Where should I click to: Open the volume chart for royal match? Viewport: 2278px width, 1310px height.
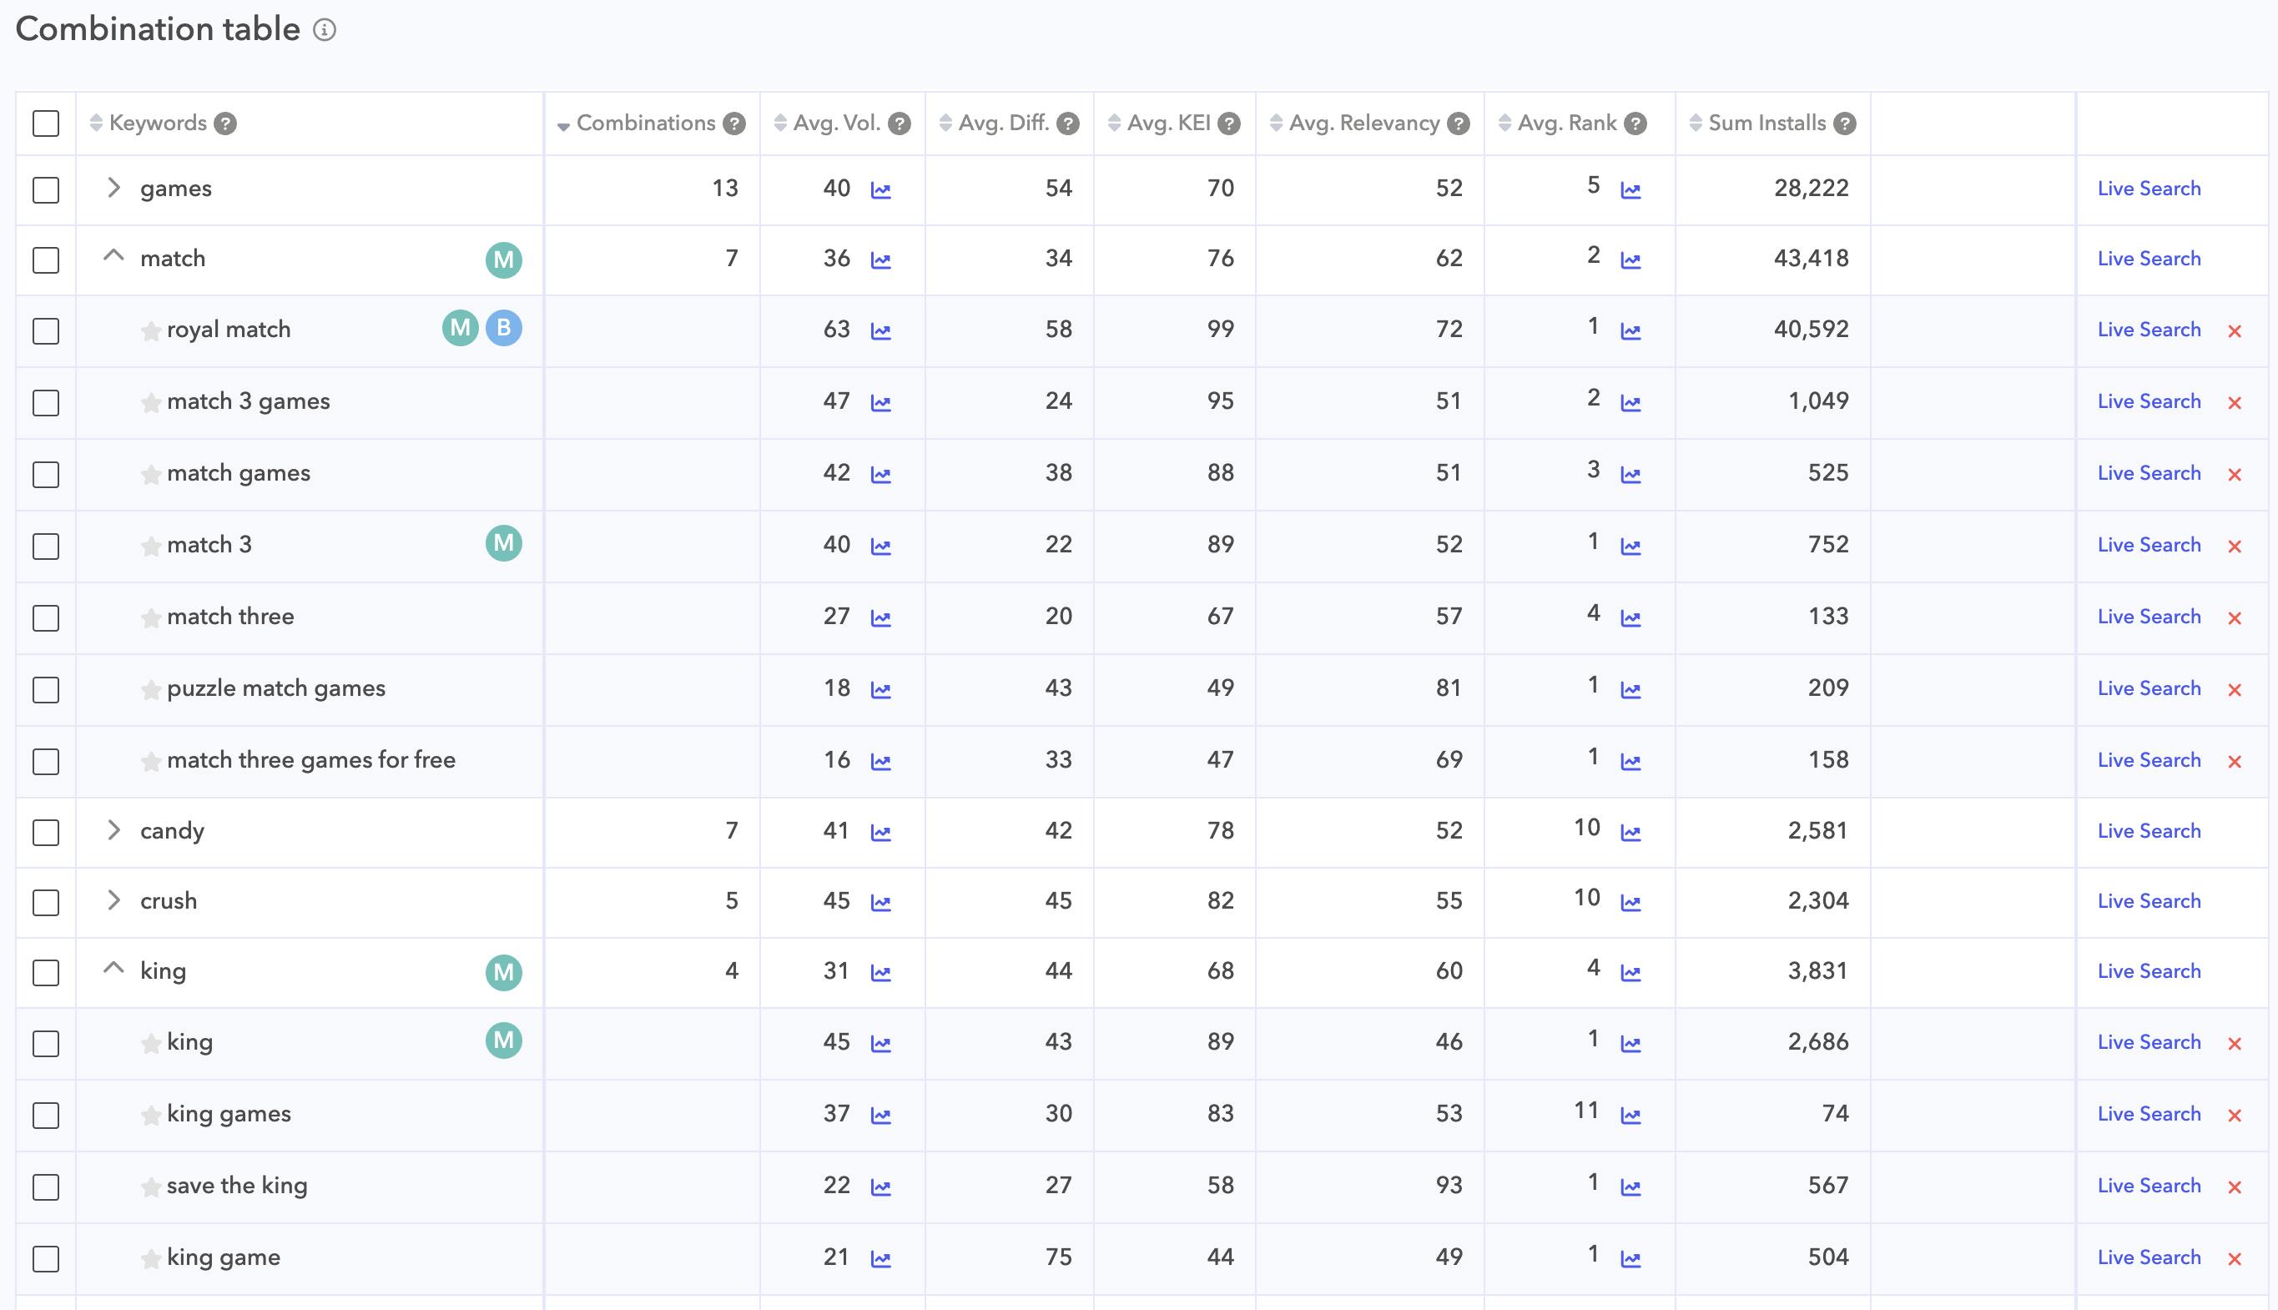pos(881,332)
